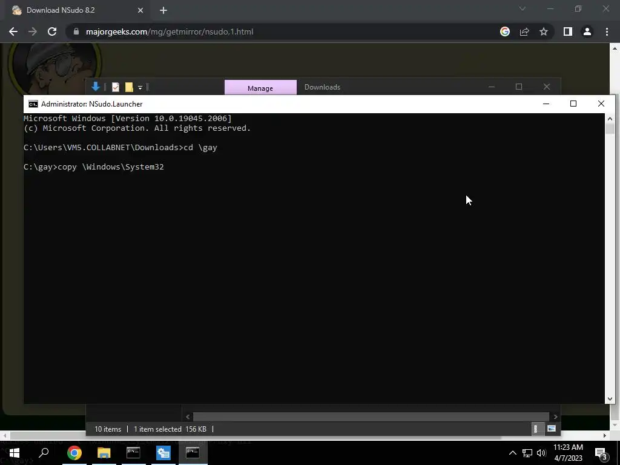Click '10 items' in Explorer status bar
The height and width of the screenshot is (465, 620).
click(108, 429)
